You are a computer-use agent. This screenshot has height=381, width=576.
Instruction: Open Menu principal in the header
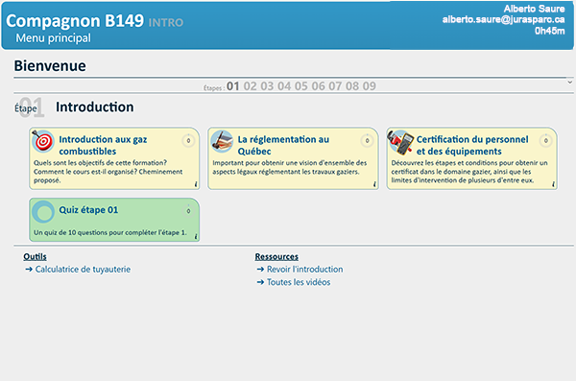tap(53, 37)
